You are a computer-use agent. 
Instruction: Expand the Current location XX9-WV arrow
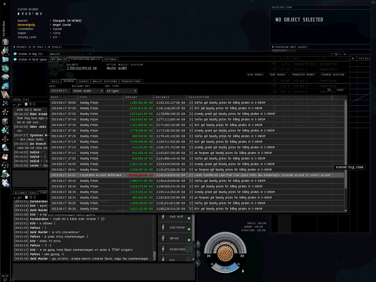tap(19, 14)
